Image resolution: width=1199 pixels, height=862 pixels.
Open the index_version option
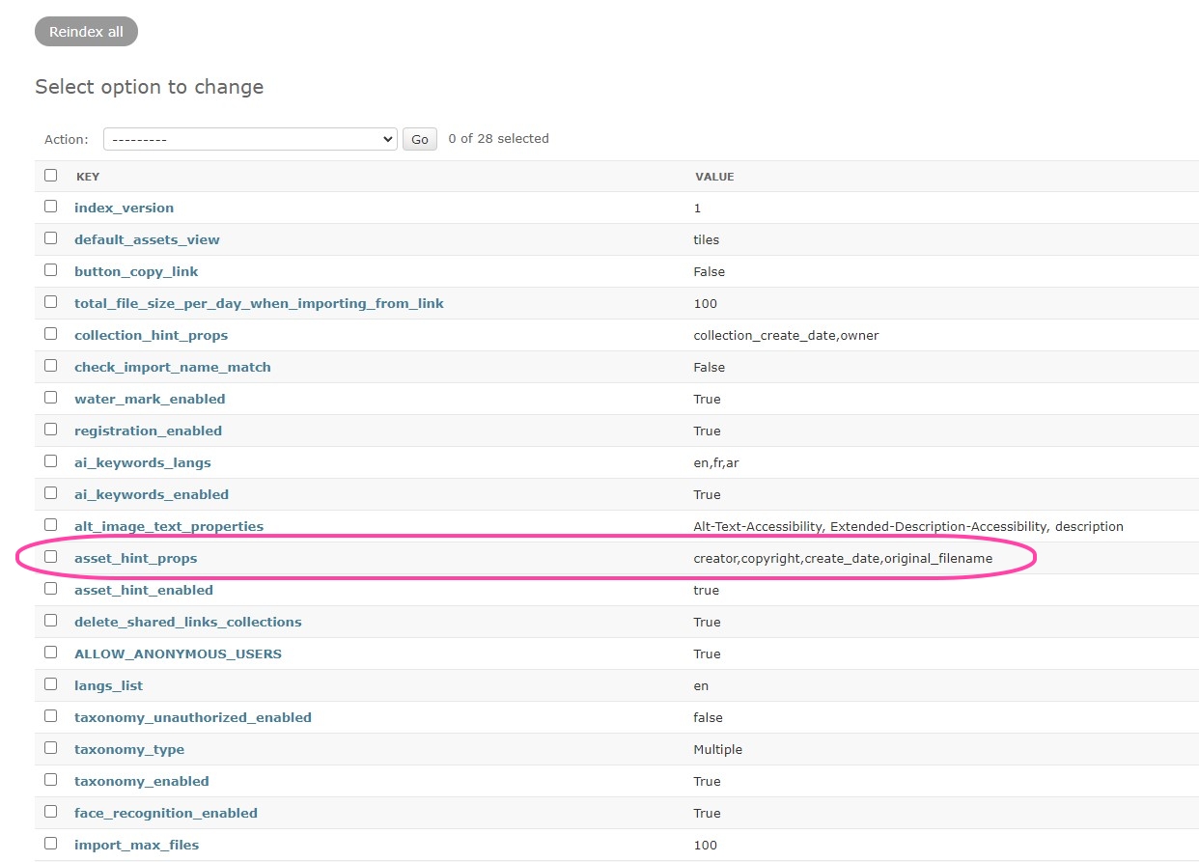[125, 208]
